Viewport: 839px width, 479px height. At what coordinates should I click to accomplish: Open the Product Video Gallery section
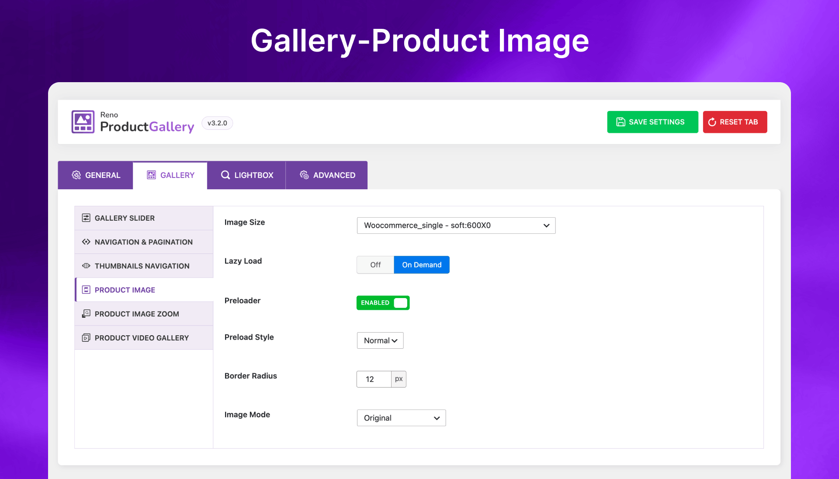point(144,338)
